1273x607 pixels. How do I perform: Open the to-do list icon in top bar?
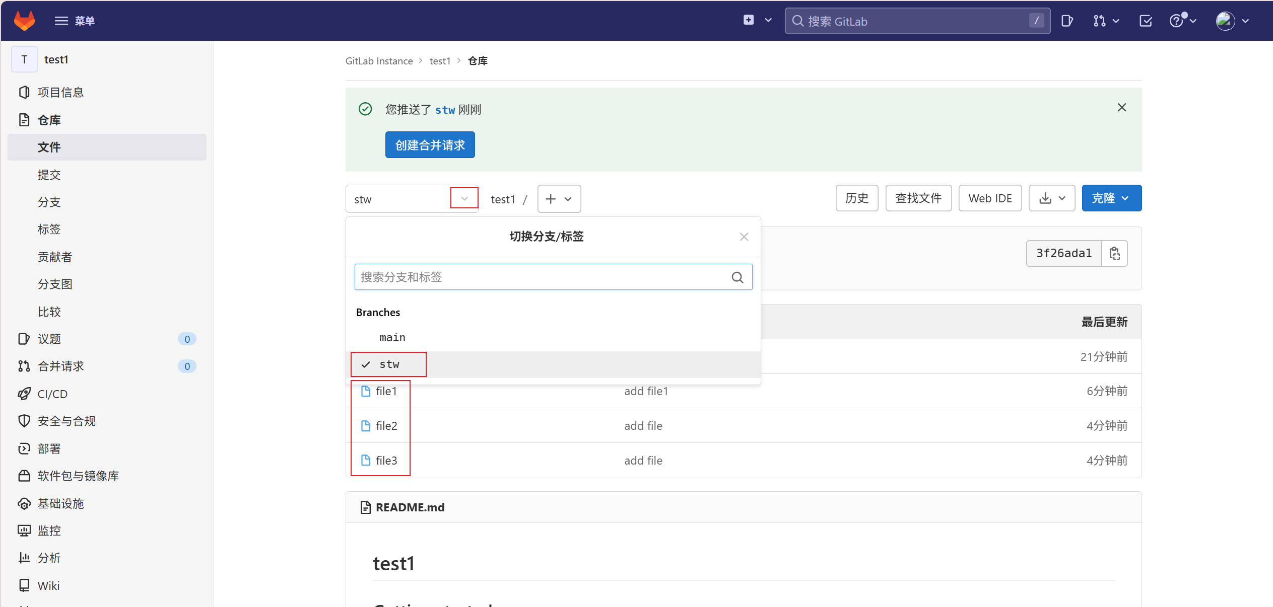tap(1146, 21)
